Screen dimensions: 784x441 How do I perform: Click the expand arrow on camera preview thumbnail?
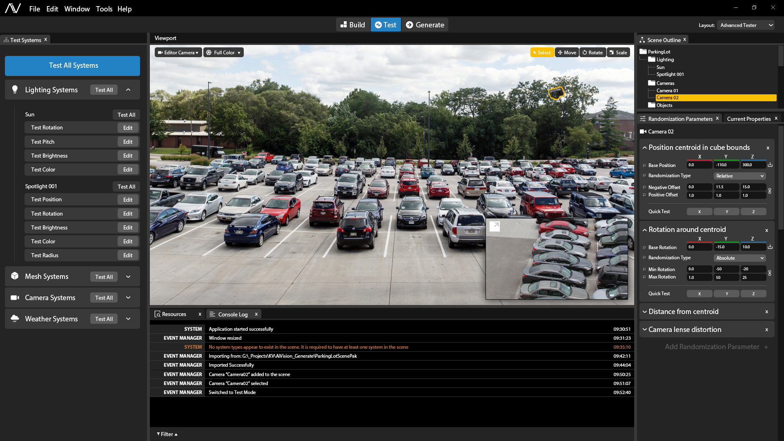tap(494, 226)
